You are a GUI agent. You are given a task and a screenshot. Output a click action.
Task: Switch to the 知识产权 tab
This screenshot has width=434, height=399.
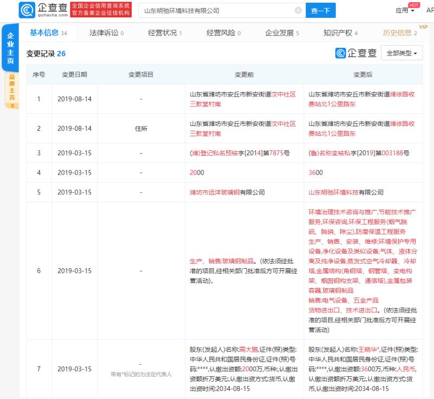[341, 33]
